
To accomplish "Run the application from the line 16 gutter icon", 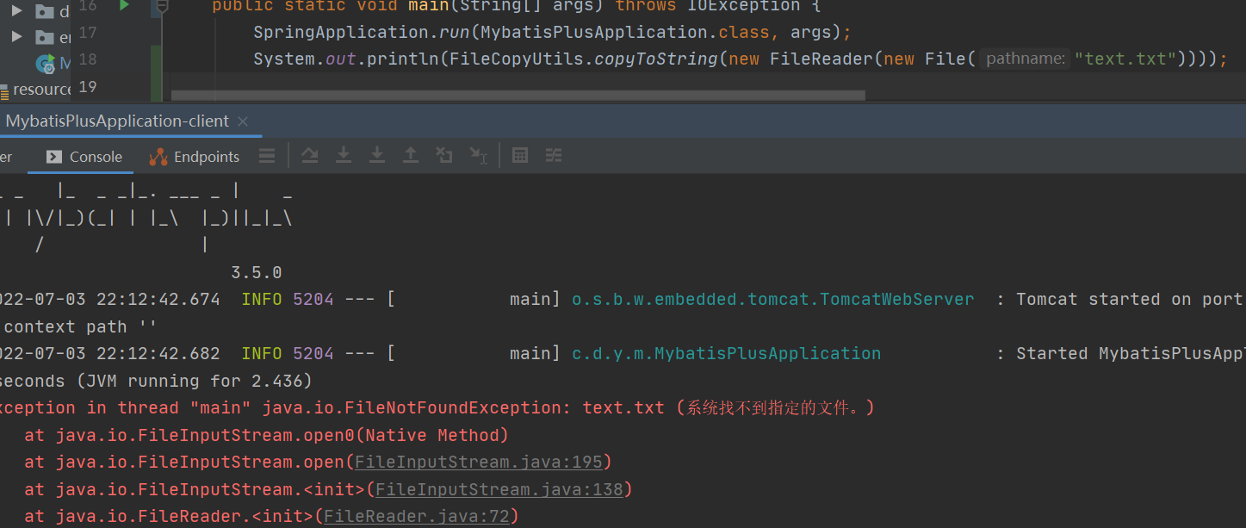I will [x=126, y=4].
